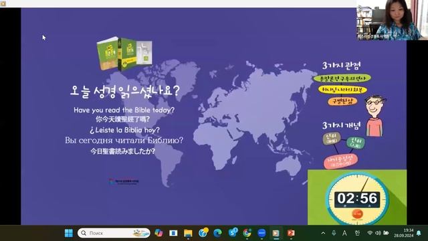Click the app icon at window top-left
This screenshot has height=241, width=428.
coord(3,3)
